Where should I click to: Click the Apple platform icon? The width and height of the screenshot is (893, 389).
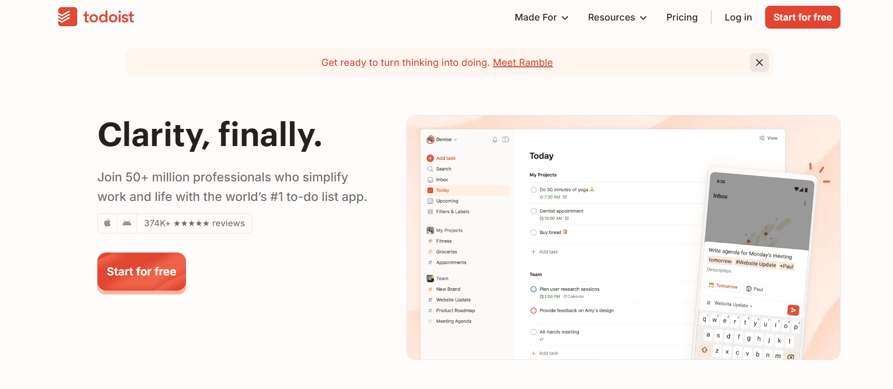tap(107, 223)
